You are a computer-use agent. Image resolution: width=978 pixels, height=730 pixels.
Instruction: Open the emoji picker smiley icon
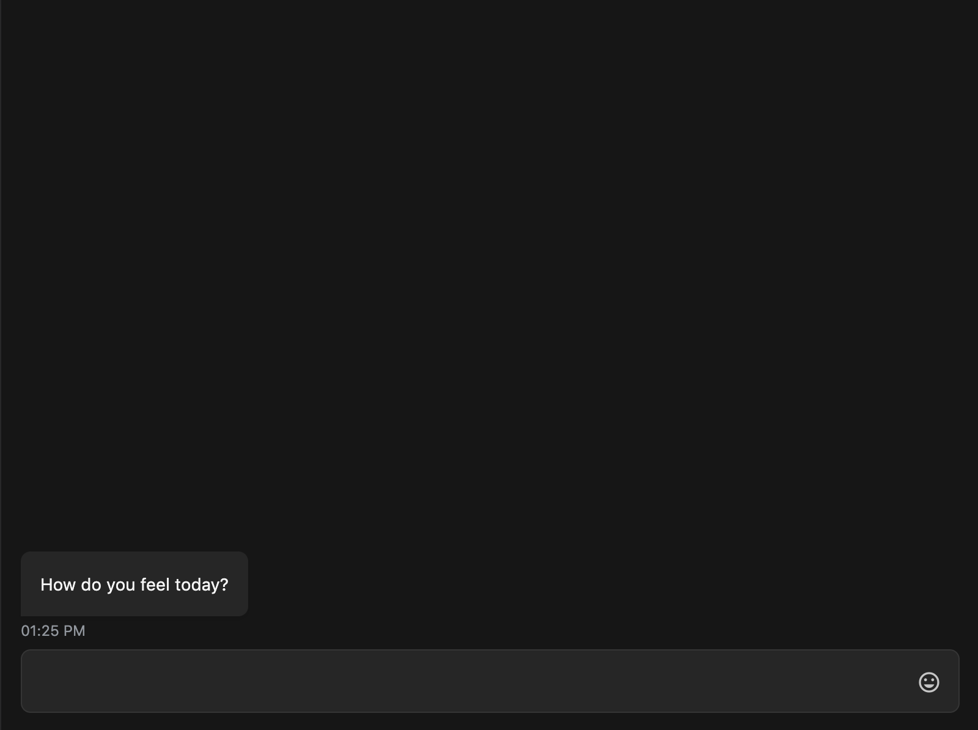click(x=928, y=682)
